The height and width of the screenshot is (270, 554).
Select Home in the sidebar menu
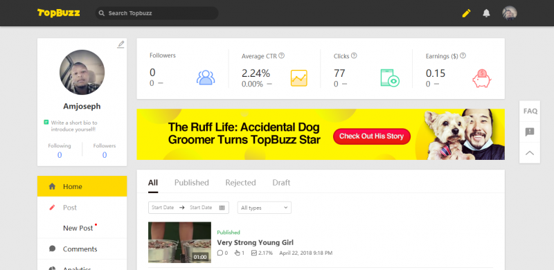(82, 186)
